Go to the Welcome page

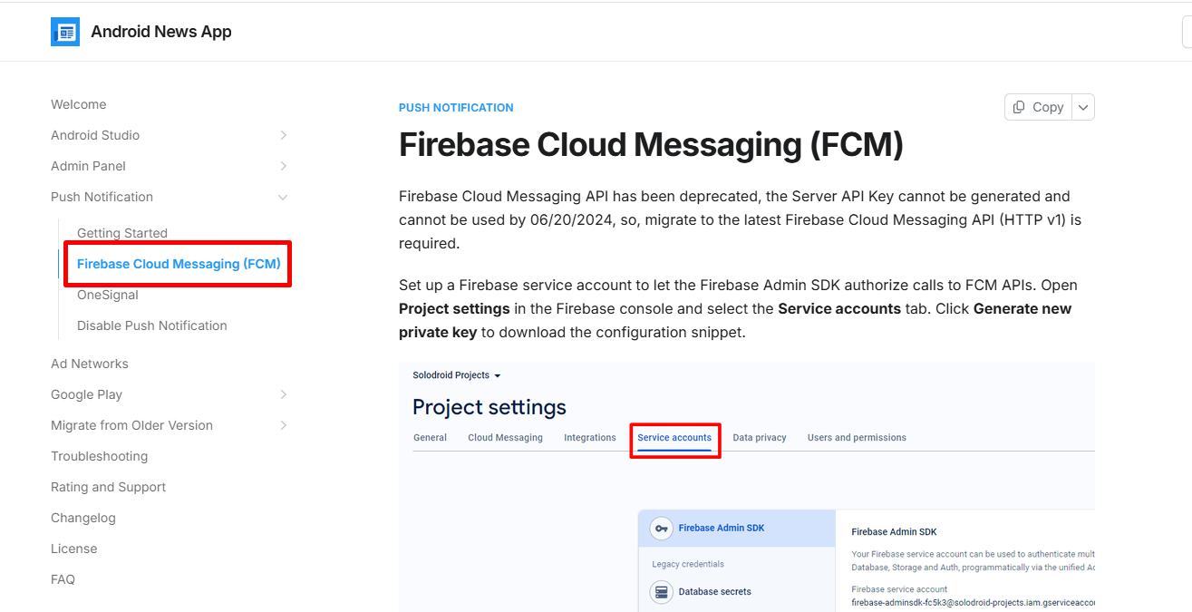click(x=79, y=104)
